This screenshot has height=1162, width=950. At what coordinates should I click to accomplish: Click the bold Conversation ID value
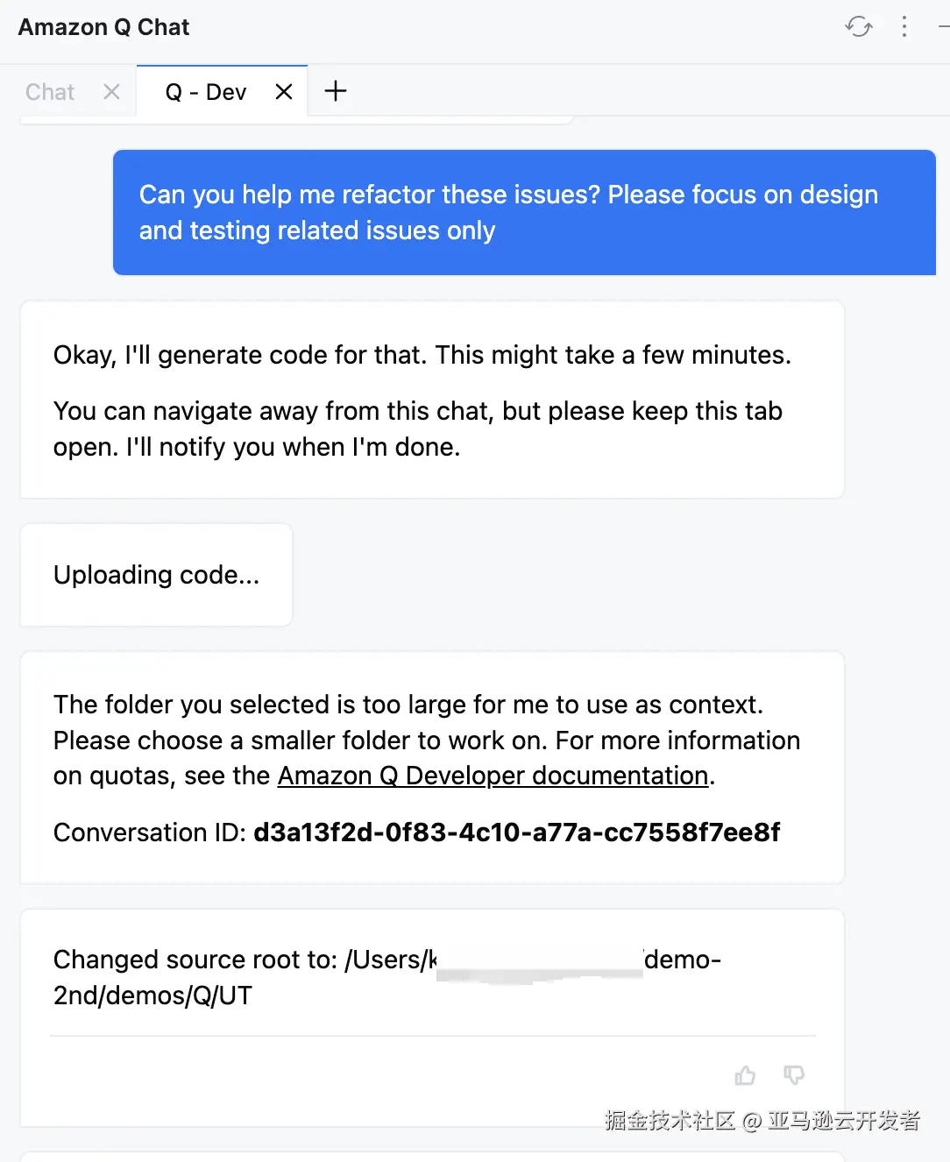[x=516, y=833]
